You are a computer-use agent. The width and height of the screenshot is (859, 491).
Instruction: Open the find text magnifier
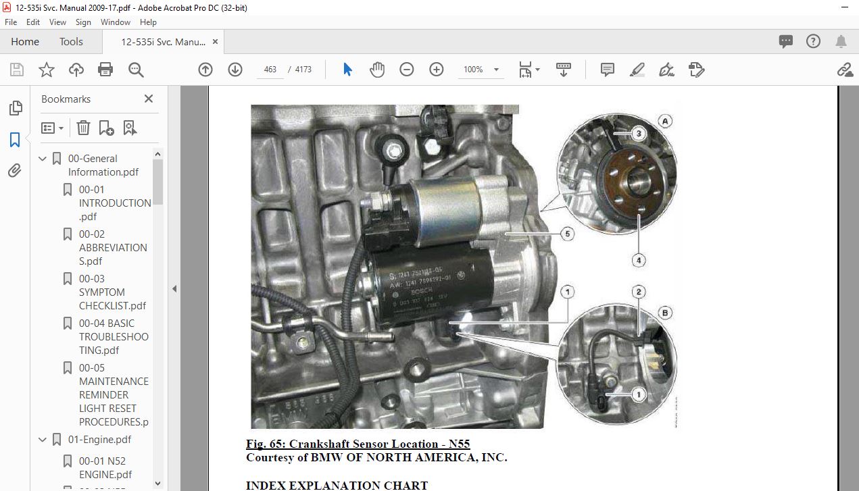[x=136, y=70]
